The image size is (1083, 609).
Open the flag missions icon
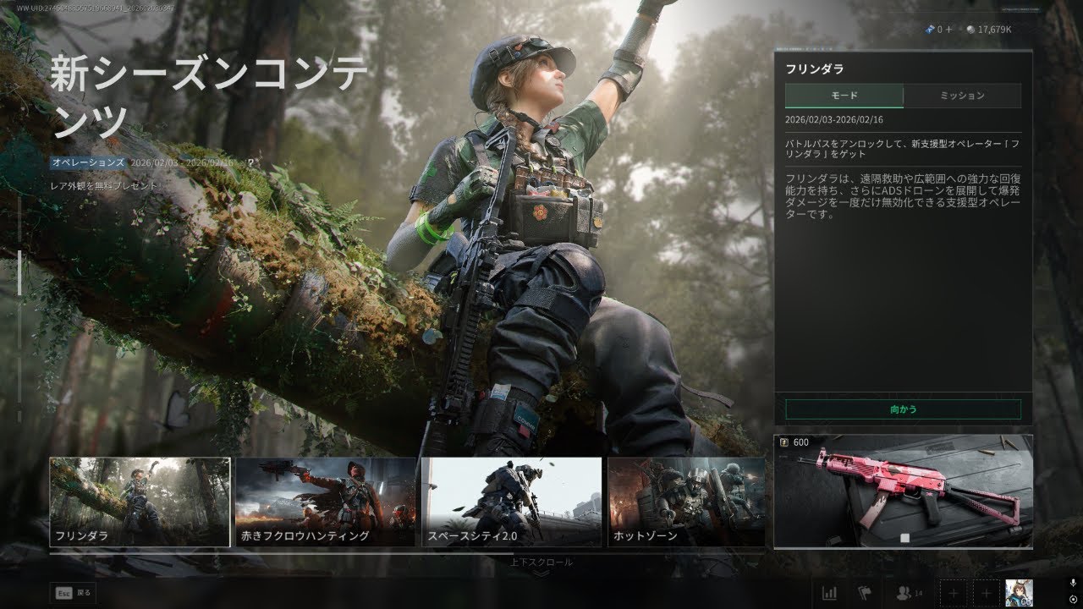[864, 593]
